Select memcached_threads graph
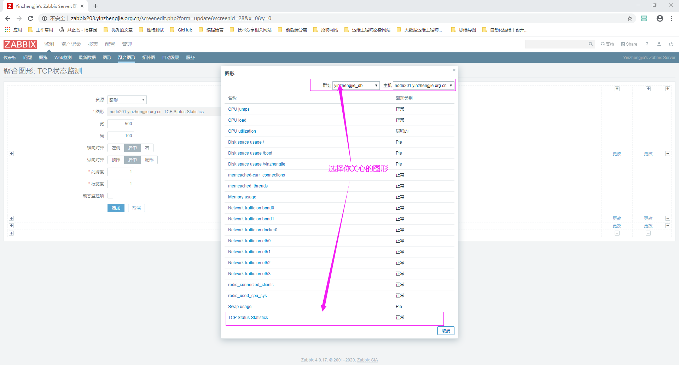The height and width of the screenshot is (365, 679). pos(248,186)
